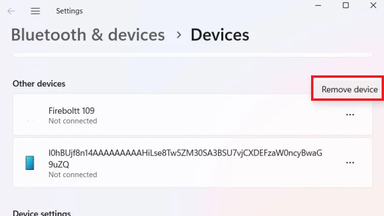Viewport: 384px width, 216px height.
Task: Open the hamburger navigation menu
Action: (35, 11)
